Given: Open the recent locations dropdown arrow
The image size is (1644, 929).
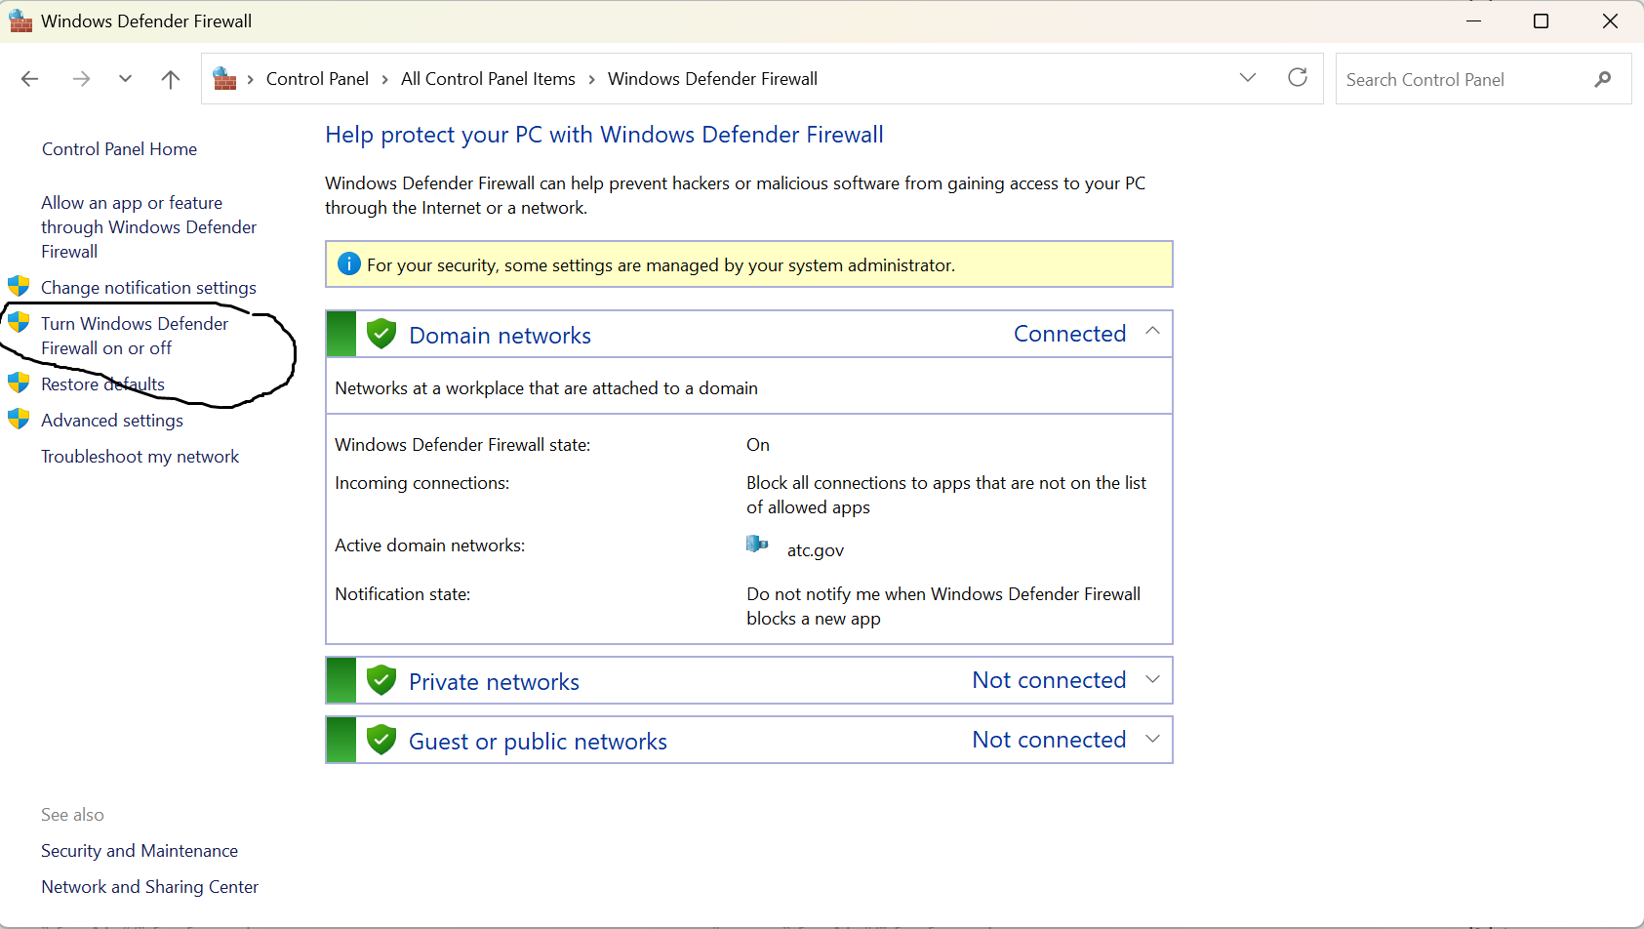Looking at the screenshot, I should pos(125,79).
